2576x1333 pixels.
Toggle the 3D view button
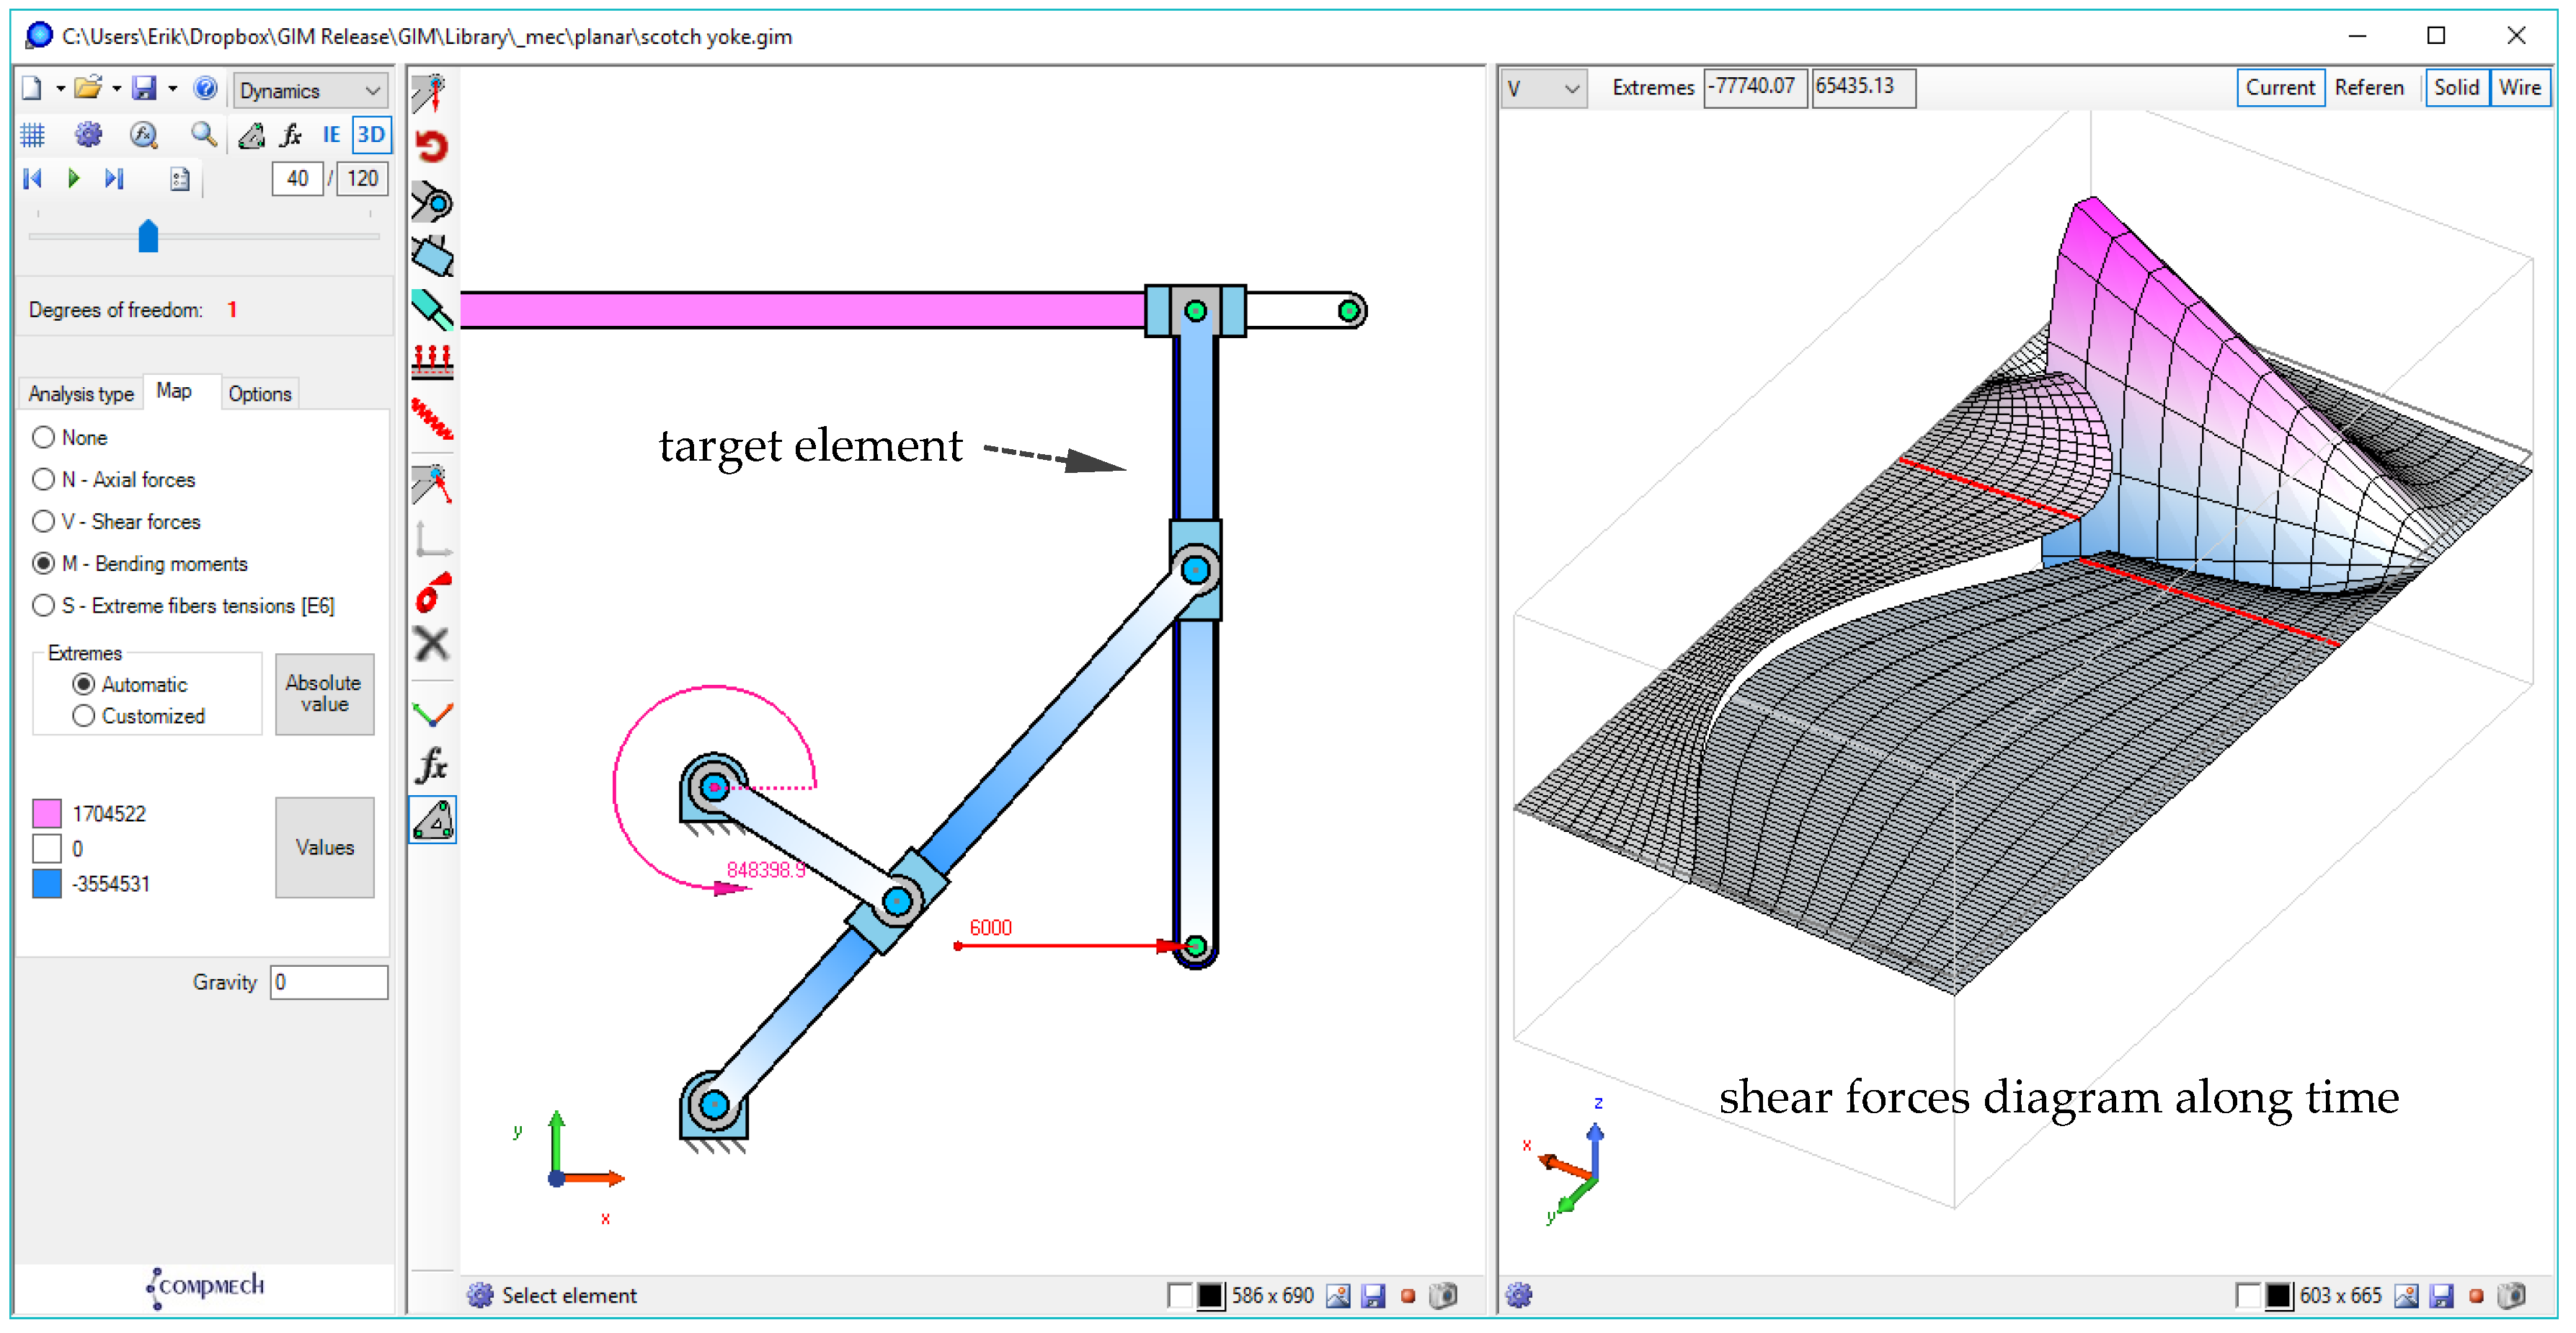pyautogui.click(x=371, y=135)
